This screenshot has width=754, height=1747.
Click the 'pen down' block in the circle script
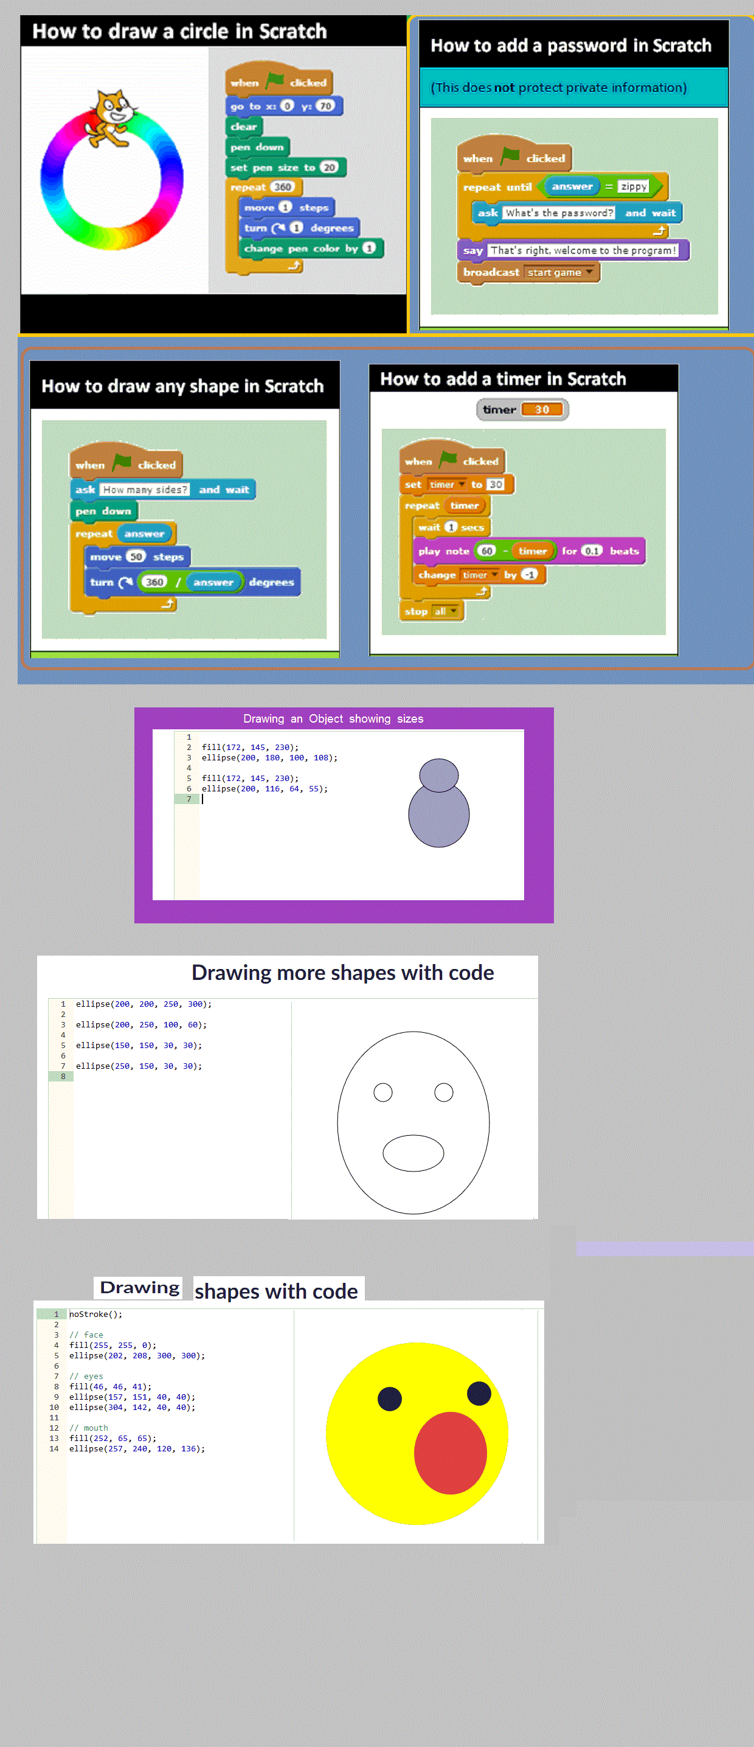click(x=258, y=147)
